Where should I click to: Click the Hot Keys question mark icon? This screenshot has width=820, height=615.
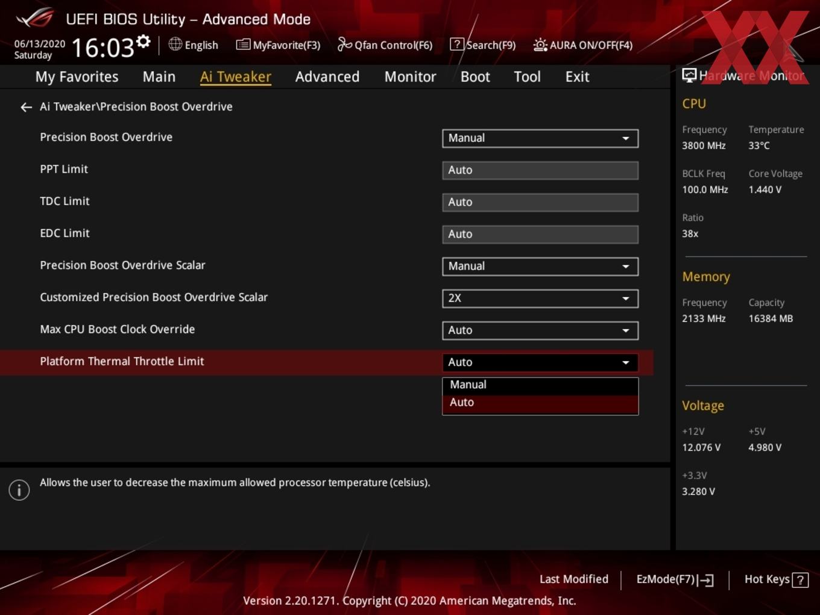pyautogui.click(x=800, y=580)
